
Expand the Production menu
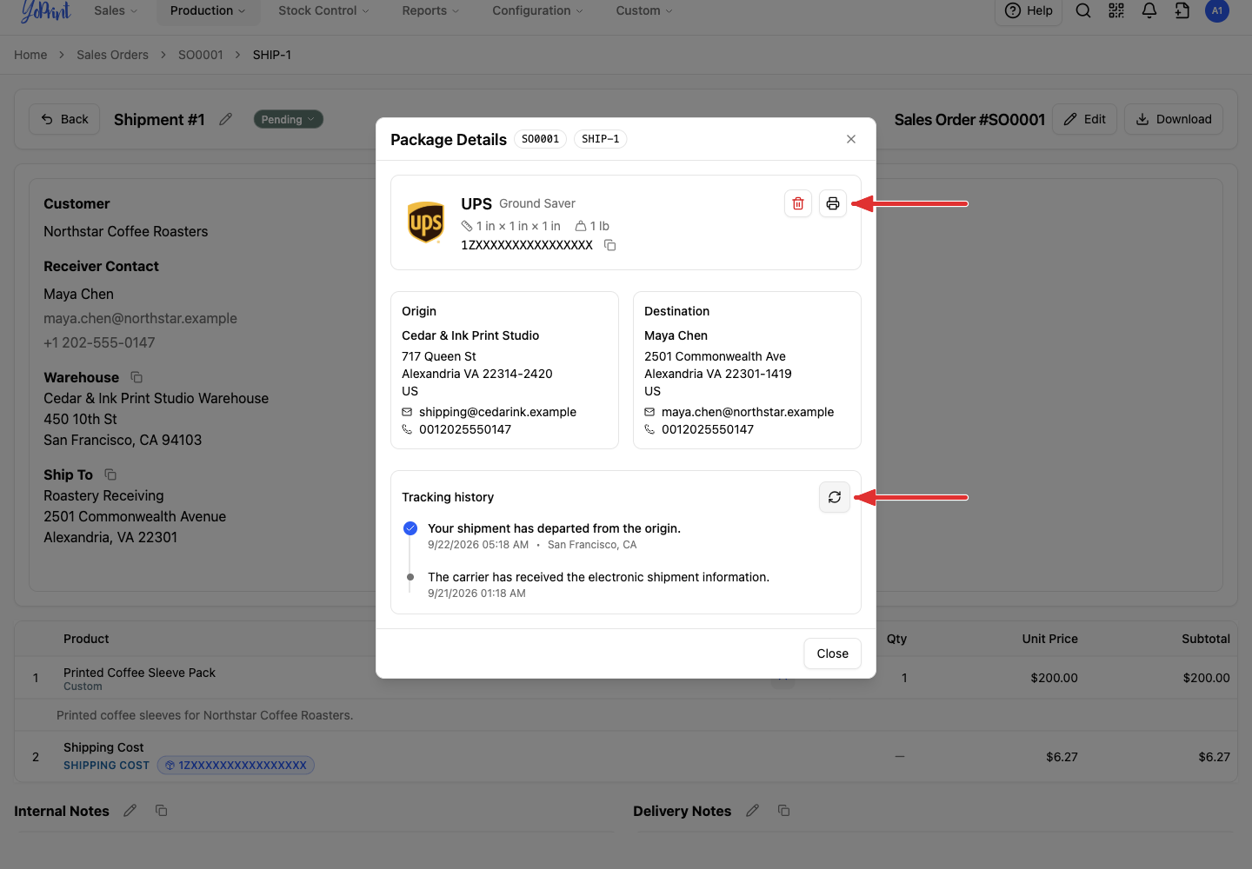208,10
